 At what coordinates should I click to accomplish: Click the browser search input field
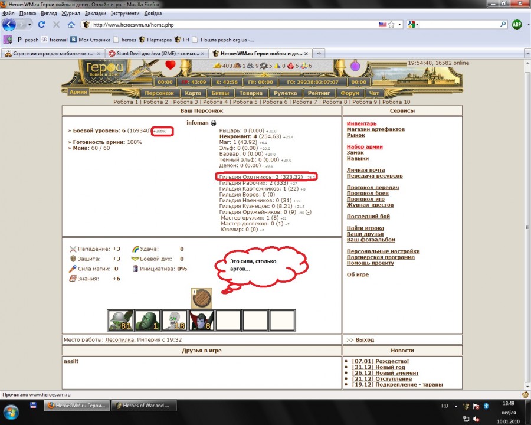pyautogui.click(x=459, y=24)
